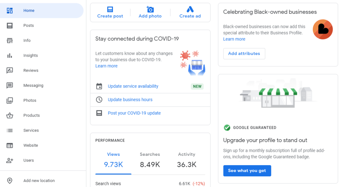Click the Create post icon
Viewport: 340px width, 187px height.
tap(110, 9)
